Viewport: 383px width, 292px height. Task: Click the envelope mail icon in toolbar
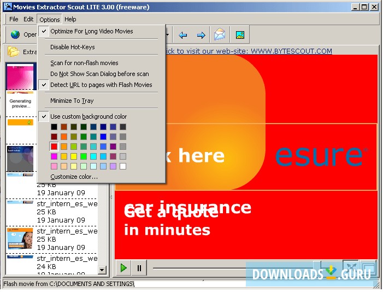(220, 34)
